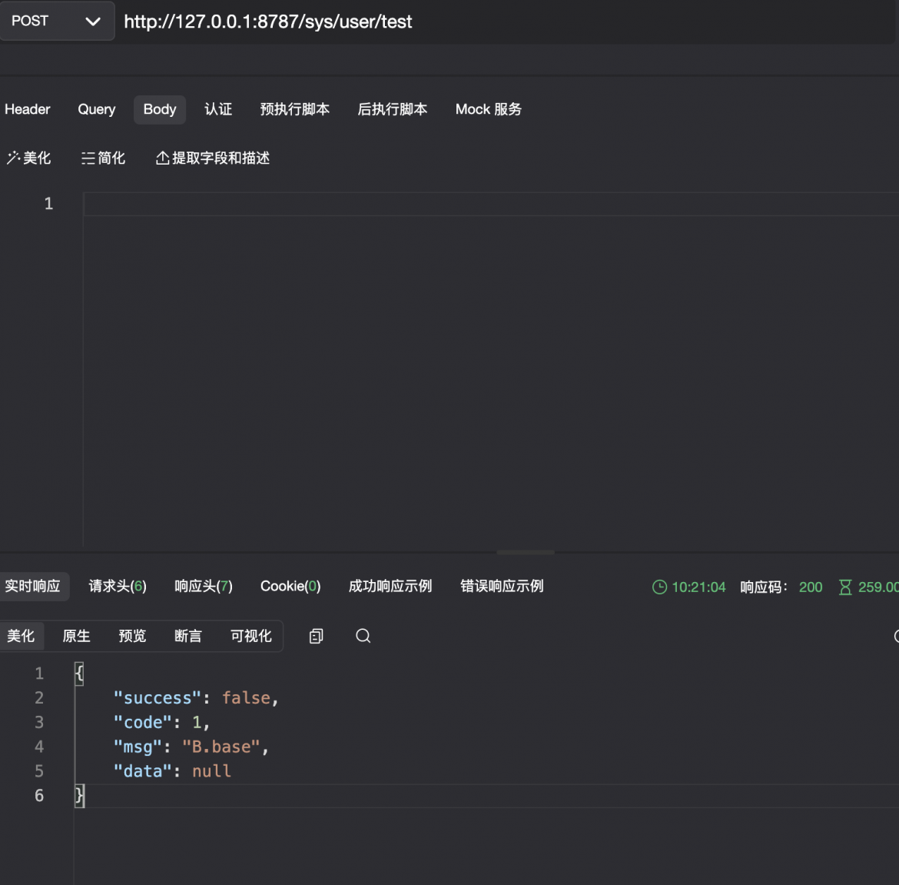Viewport: 899px width, 885px height.
Task: Switch response view to 原生
Action: click(x=76, y=636)
